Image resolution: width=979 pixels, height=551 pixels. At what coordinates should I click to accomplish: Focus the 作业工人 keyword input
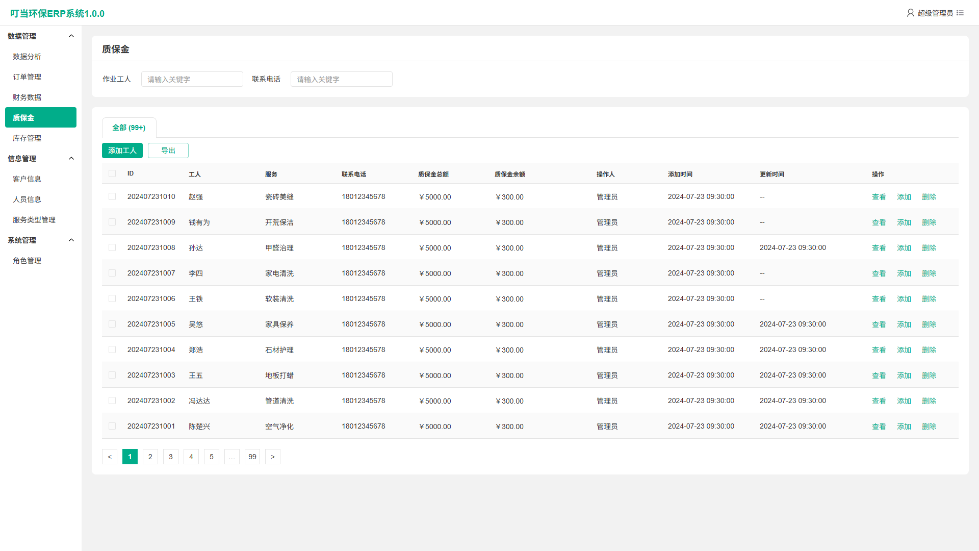192,79
